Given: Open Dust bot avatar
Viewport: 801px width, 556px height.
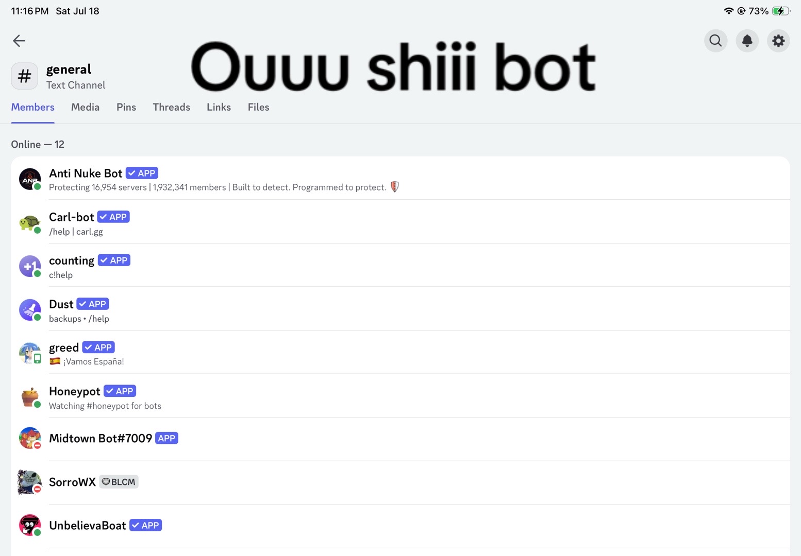Looking at the screenshot, I should click(30, 310).
